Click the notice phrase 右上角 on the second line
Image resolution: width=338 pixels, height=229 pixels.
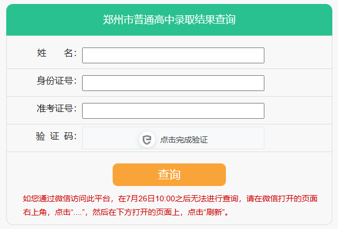coord(35,213)
